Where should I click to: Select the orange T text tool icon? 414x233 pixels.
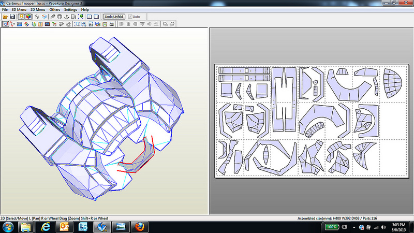[x=40, y=24]
